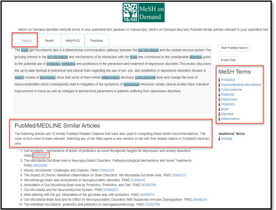
Task: Open the Brain MeSH term link
Action: click(225, 109)
